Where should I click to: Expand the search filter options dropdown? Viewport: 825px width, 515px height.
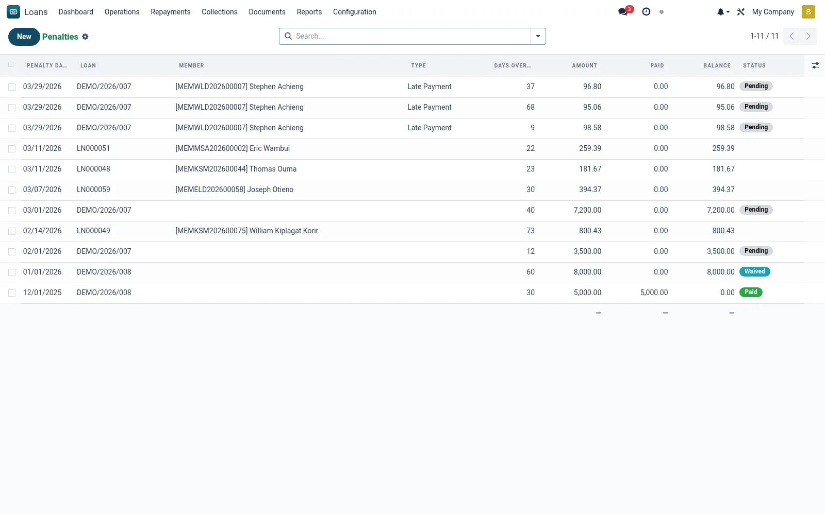click(x=538, y=36)
